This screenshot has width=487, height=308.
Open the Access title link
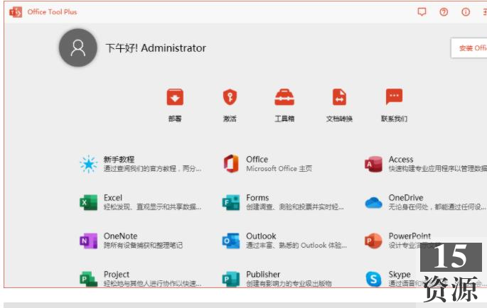click(401, 160)
